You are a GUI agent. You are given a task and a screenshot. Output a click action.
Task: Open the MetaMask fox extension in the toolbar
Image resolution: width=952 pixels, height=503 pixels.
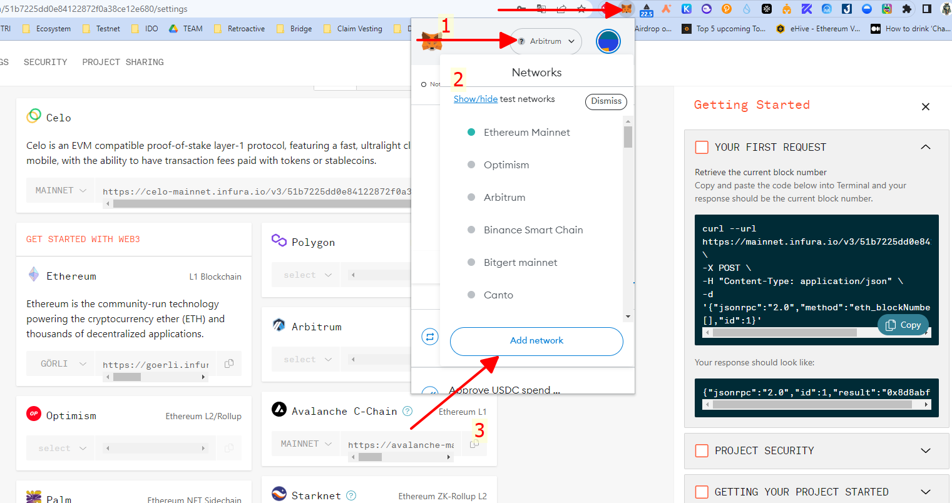click(x=626, y=9)
